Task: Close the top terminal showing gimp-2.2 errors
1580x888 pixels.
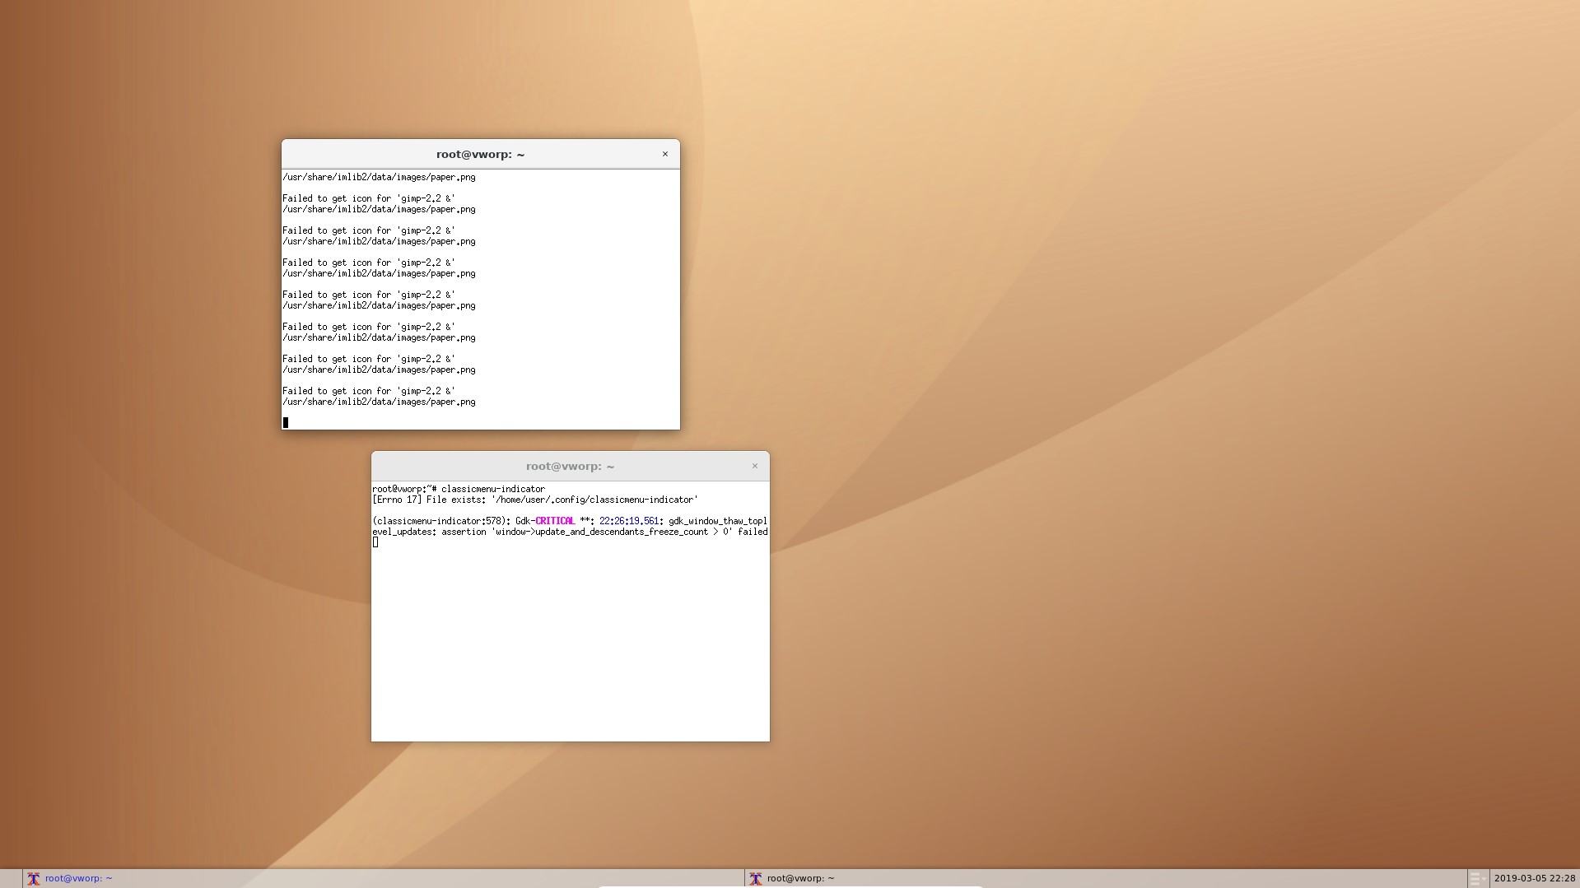Action: (x=665, y=154)
